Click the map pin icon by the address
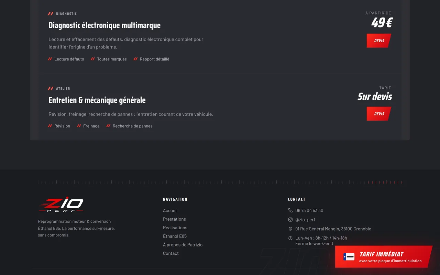The width and height of the screenshot is (440, 275). [x=290, y=229]
